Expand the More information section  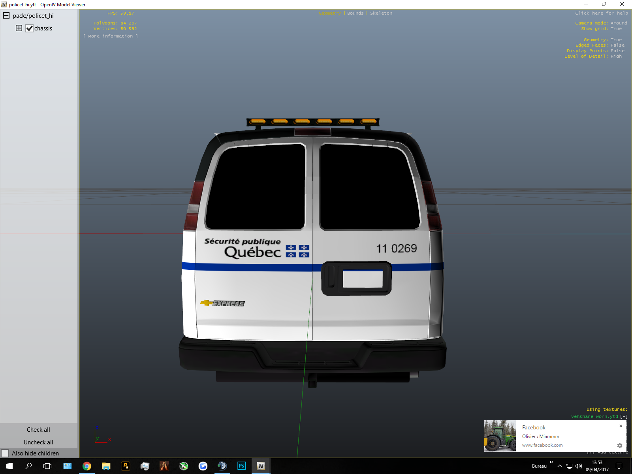[x=111, y=36]
